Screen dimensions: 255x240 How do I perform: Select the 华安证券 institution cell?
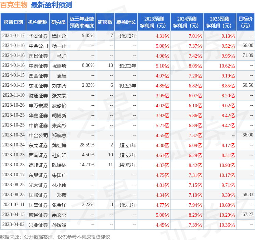coord(38,36)
